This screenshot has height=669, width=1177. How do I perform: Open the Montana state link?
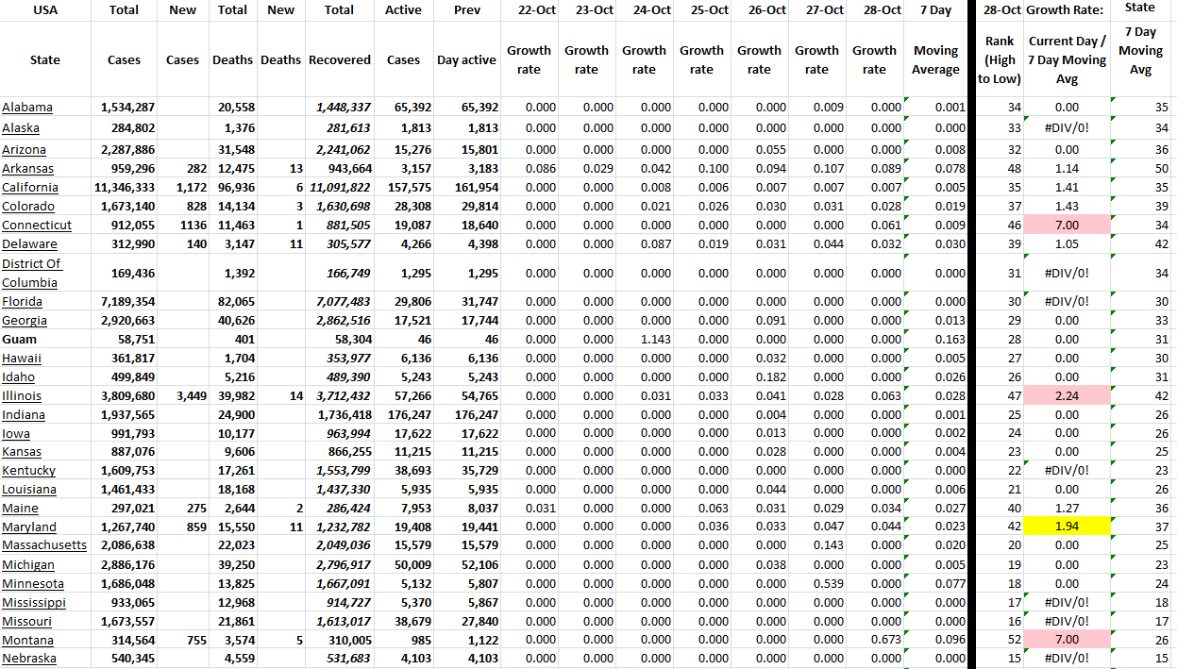tap(27, 640)
